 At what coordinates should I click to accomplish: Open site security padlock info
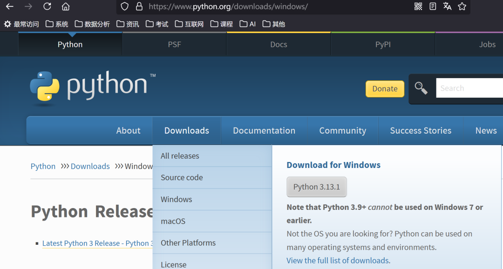tap(139, 7)
